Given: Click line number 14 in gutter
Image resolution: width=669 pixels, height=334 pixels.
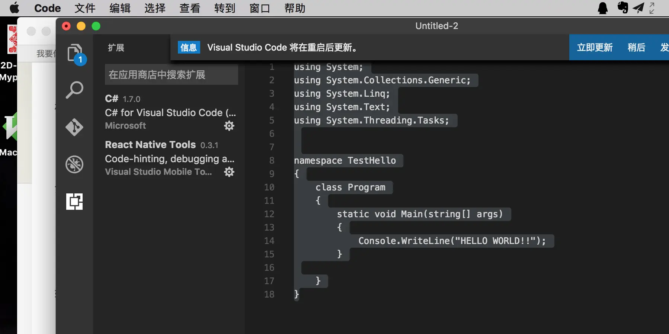Looking at the screenshot, I should pos(269,241).
